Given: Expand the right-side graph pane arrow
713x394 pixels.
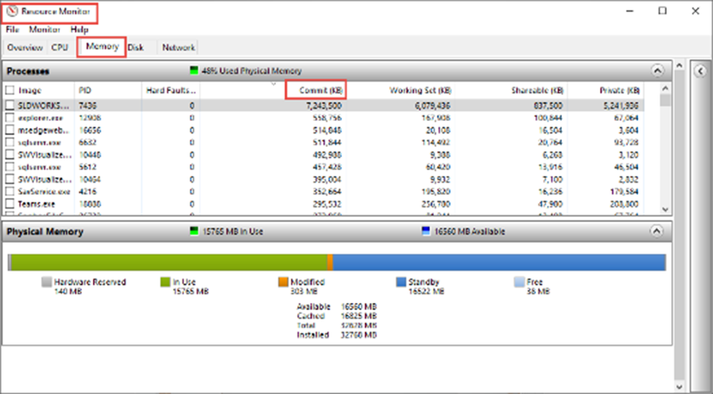Looking at the screenshot, I should pyautogui.click(x=700, y=71).
